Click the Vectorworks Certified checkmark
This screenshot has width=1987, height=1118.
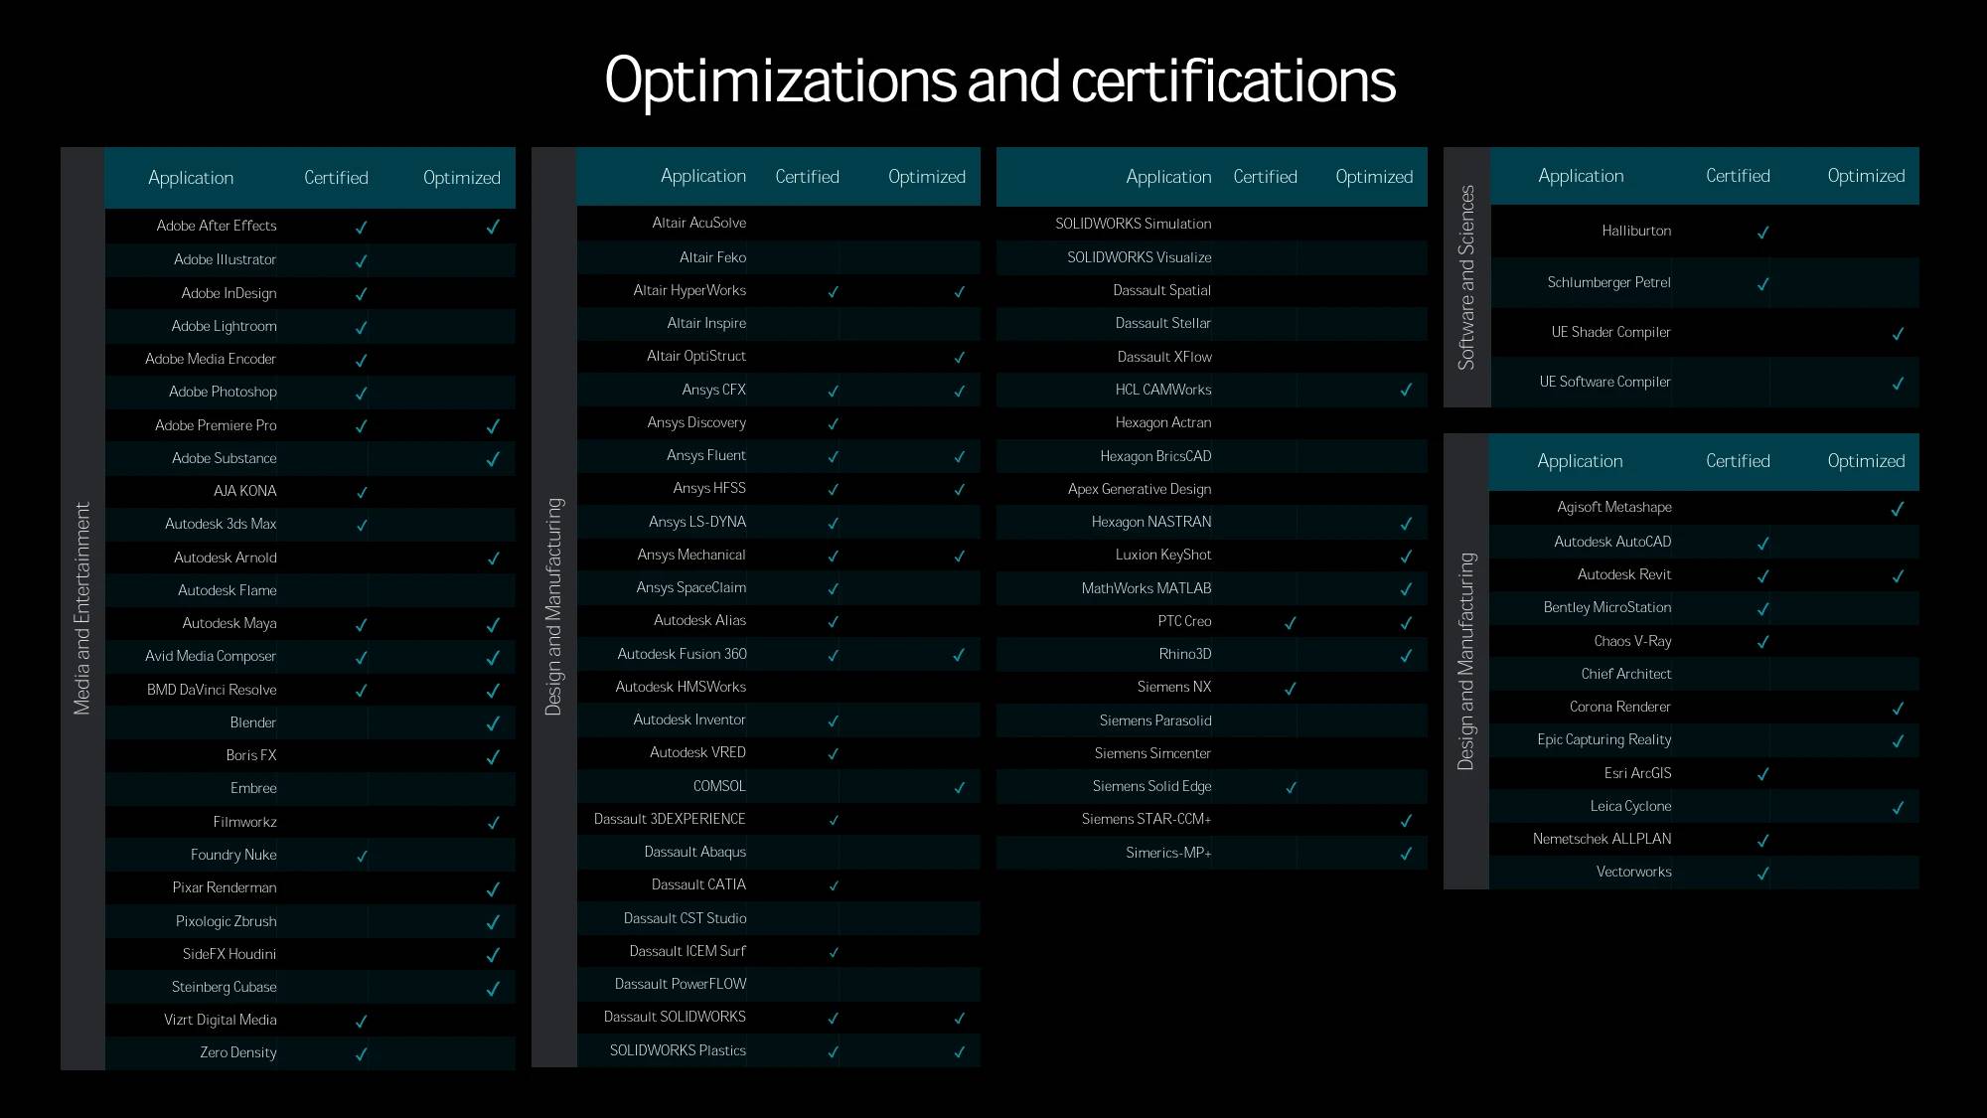pyautogui.click(x=1763, y=874)
